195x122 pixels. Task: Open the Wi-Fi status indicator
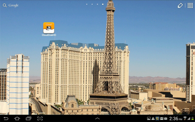point(185,118)
